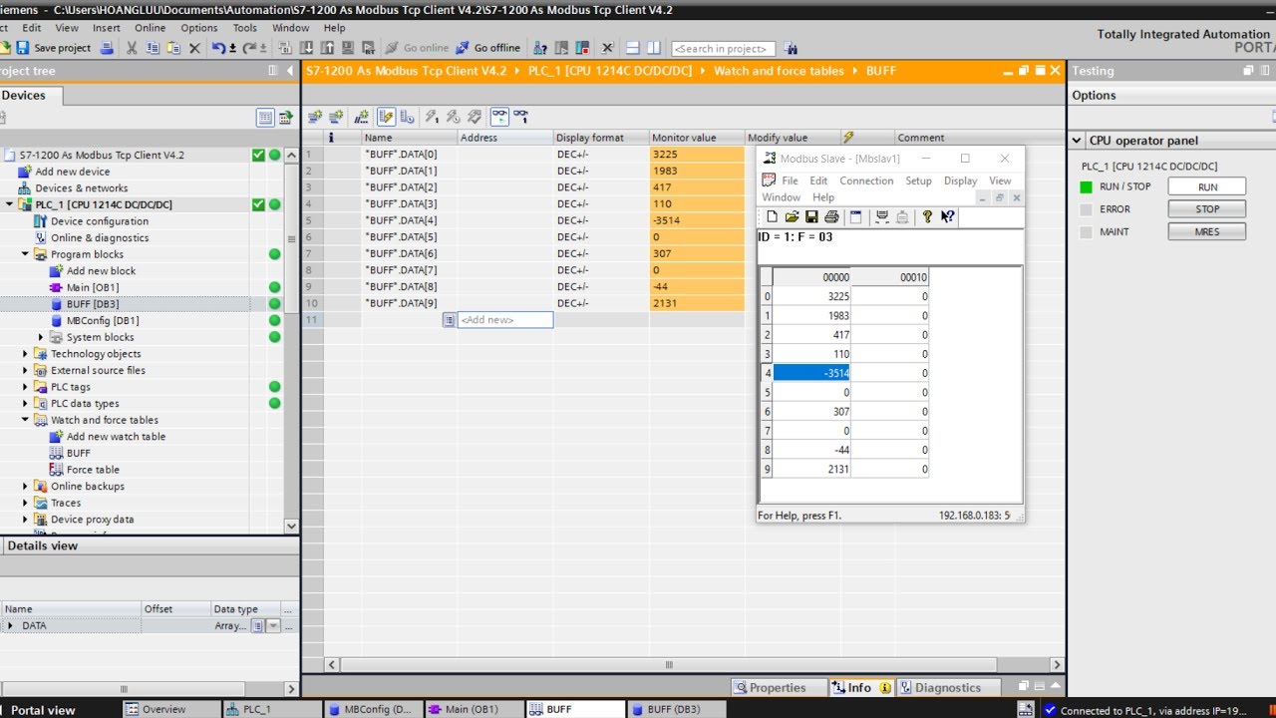The width and height of the screenshot is (1276, 718).
Task: Click the Connect icon in Modbus Slave toolbar
Action: coord(882,216)
